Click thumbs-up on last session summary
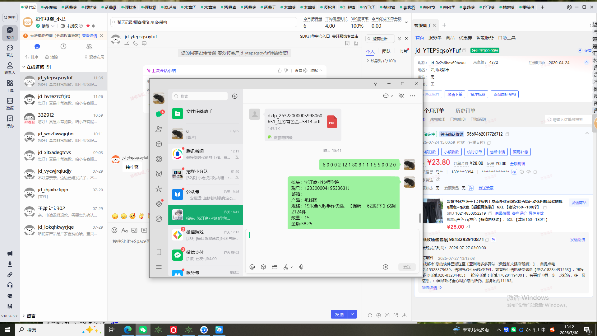This screenshot has width=597, height=336. pyautogui.click(x=280, y=71)
